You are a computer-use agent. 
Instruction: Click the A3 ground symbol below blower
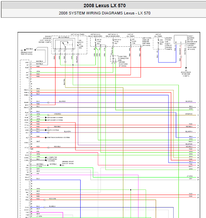[x=186, y=68]
